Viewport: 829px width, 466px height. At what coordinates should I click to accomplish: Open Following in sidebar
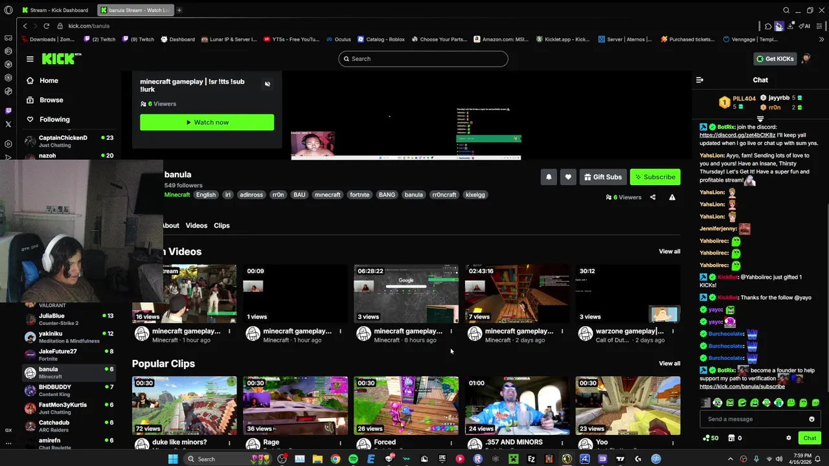coord(54,119)
